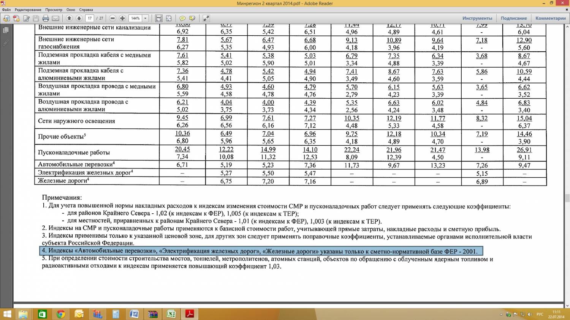570x320 pixels.
Task: Go to the previous page with the up arrow
Action: tap(69, 18)
